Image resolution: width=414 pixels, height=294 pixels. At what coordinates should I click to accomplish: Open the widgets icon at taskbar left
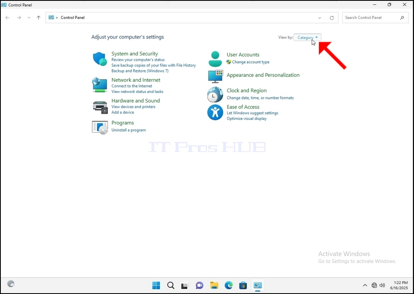click(11, 284)
